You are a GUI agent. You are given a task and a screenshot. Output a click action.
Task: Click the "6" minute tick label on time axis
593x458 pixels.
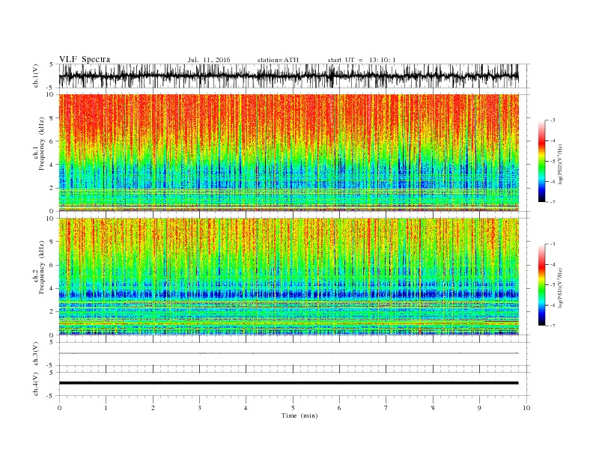coord(339,408)
